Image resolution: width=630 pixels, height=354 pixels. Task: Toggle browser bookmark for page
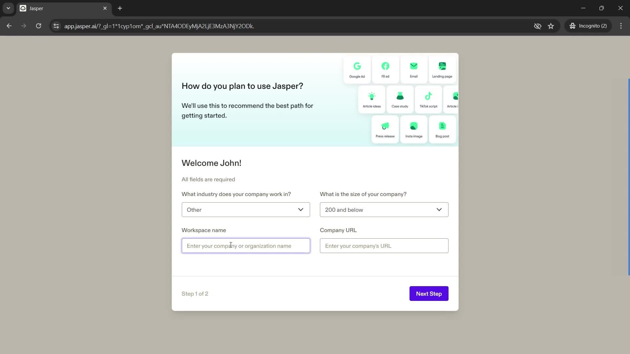tap(551, 26)
